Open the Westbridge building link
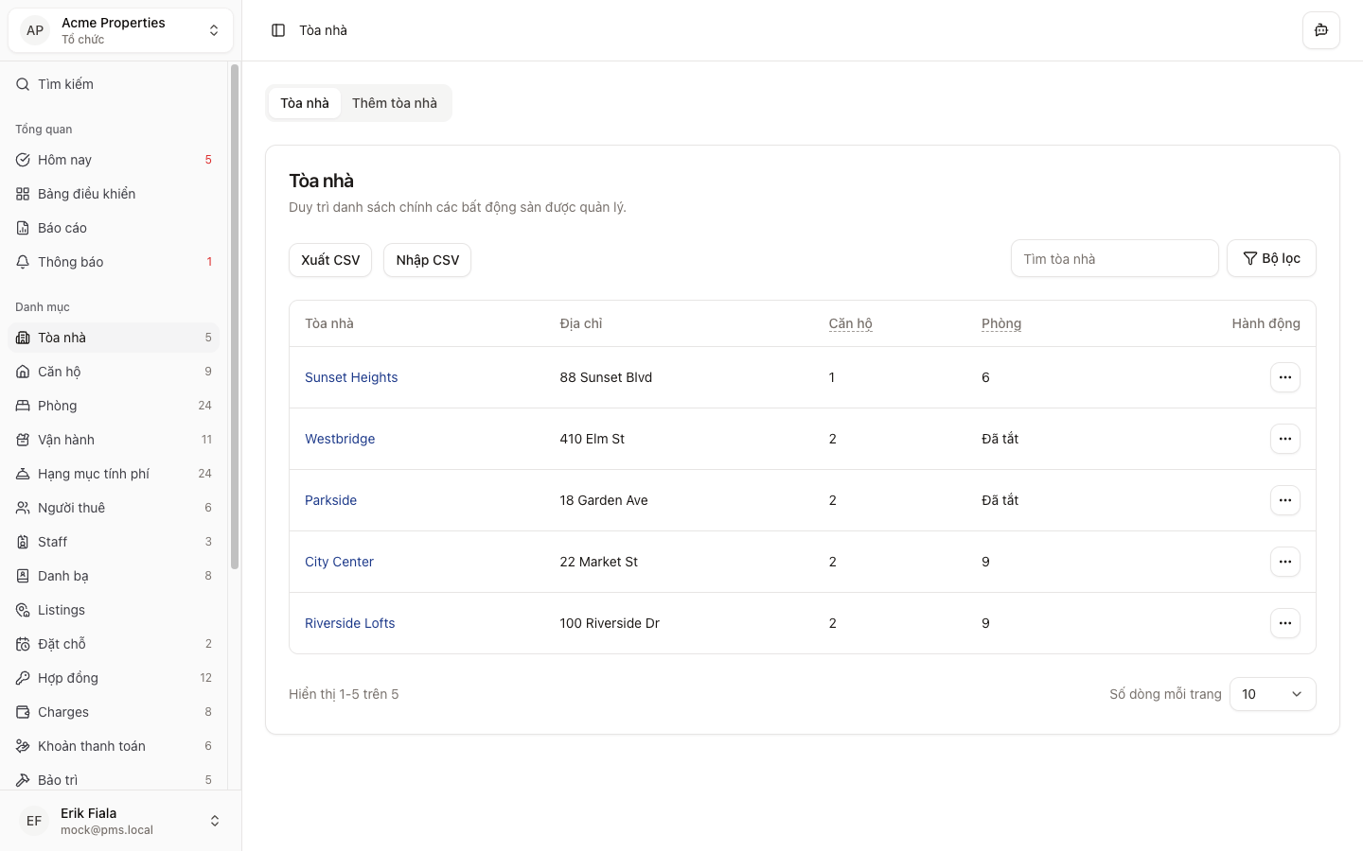1363x851 pixels. click(340, 439)
